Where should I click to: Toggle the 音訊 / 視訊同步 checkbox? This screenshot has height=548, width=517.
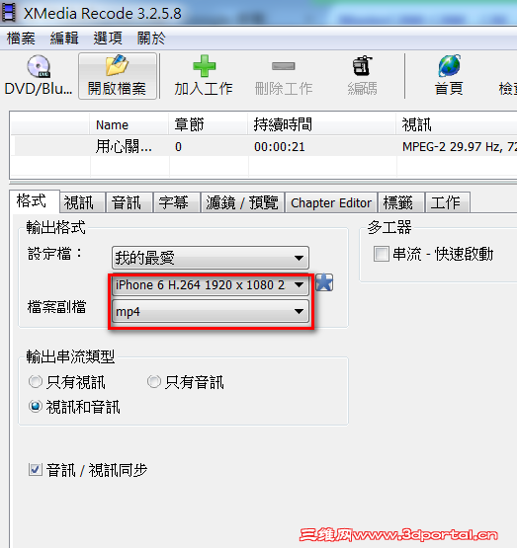[36, 470]
